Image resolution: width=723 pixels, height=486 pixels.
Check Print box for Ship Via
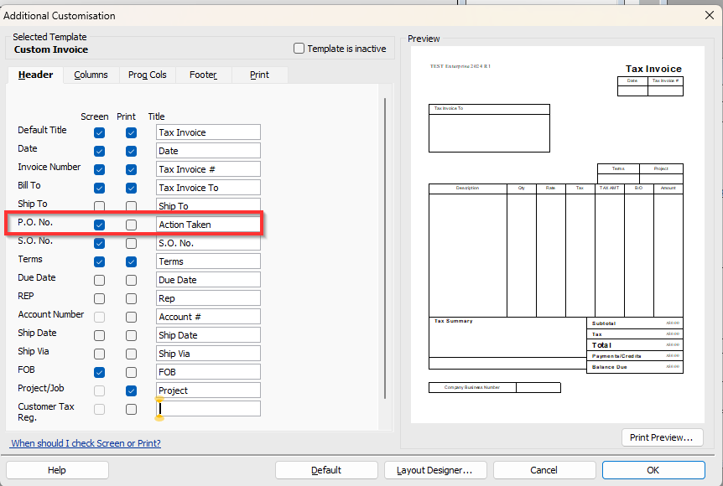point(132,354)
